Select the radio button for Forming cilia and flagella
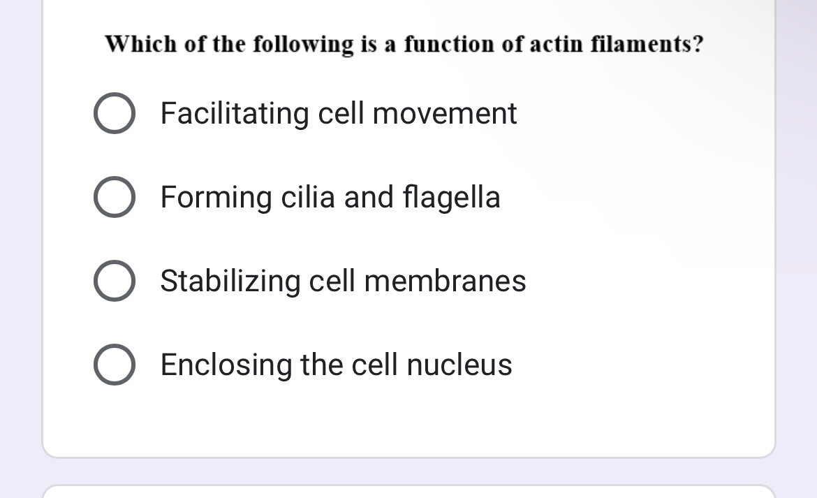Screen dimensions: 817x498 [115, 197]
